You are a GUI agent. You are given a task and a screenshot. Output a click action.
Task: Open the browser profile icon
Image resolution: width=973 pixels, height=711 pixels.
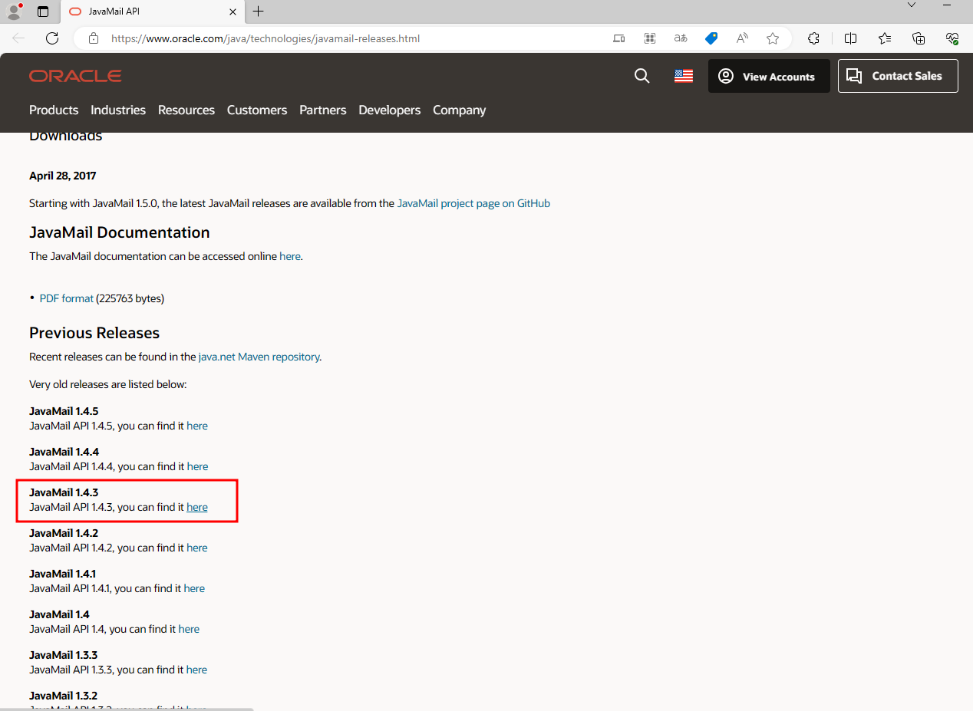[14, 12]
